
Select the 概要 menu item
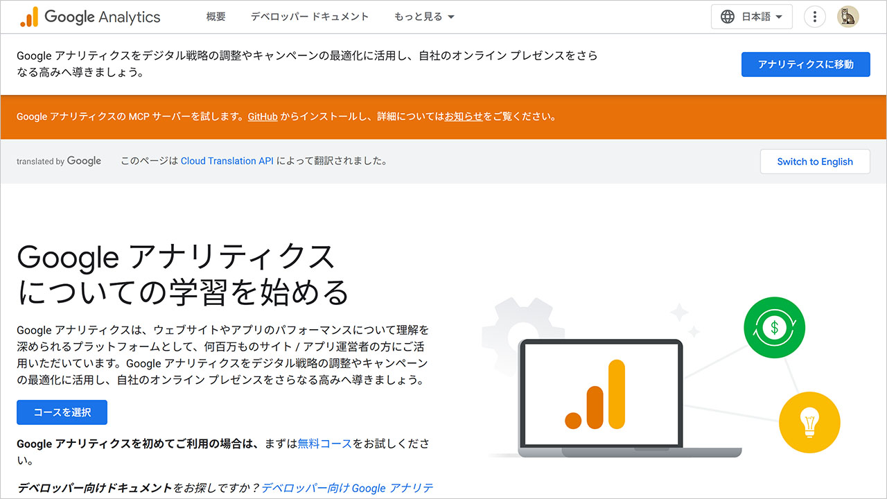click(x=216, y=17)
